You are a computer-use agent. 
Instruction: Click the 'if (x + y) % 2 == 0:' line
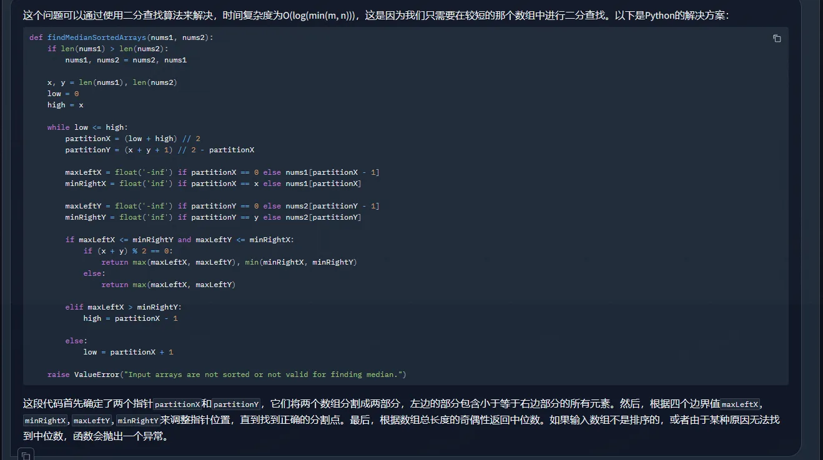click(x=128, y=251)
